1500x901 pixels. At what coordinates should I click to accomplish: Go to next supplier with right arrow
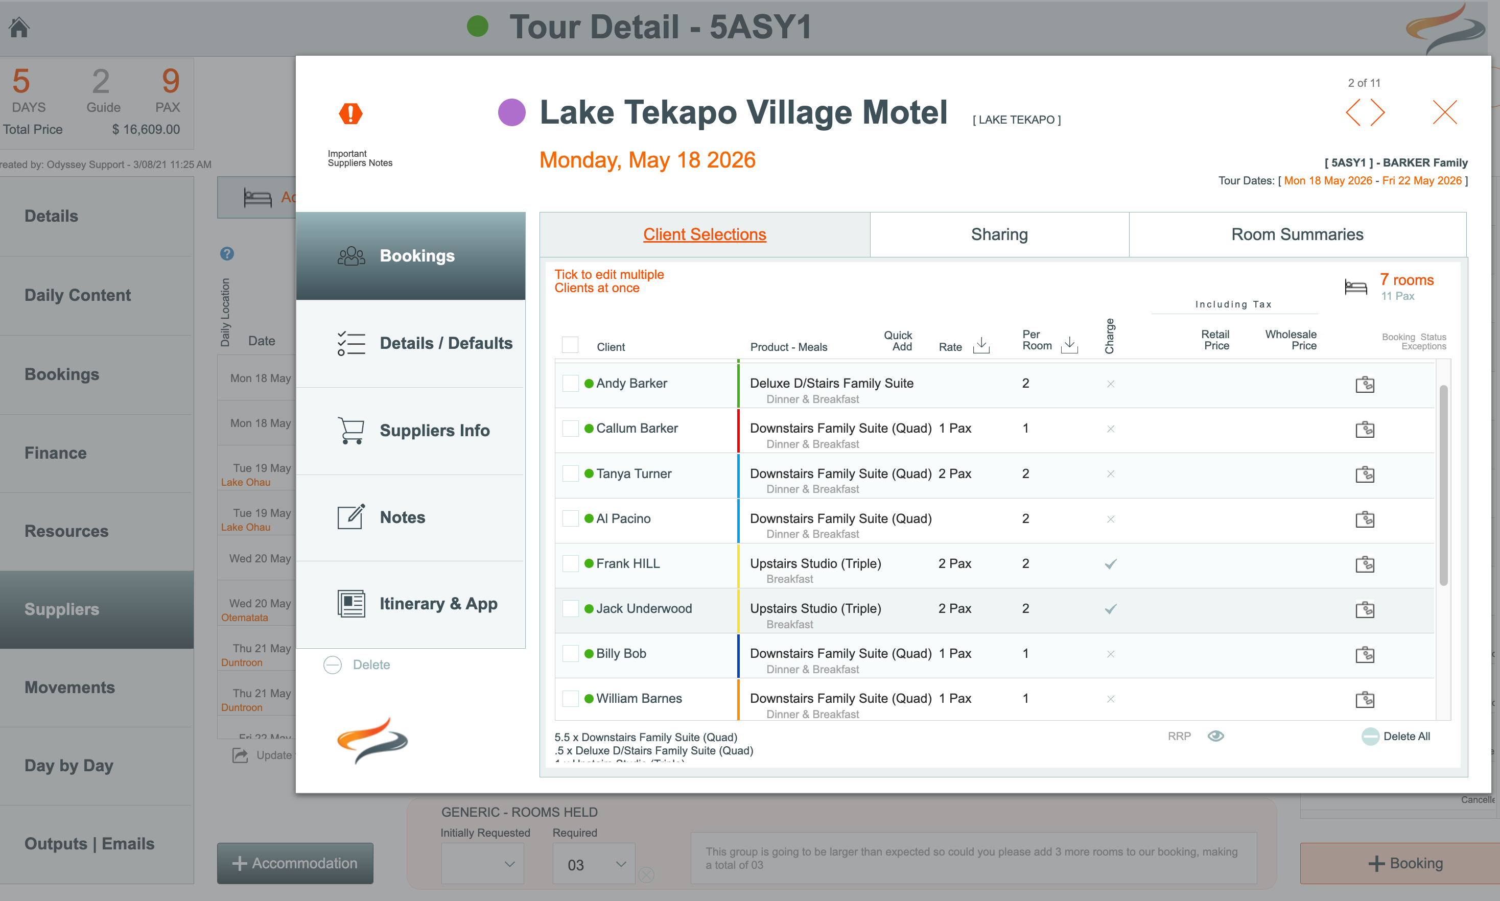[1378, 113]
